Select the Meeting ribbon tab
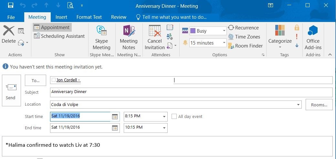 37,17
